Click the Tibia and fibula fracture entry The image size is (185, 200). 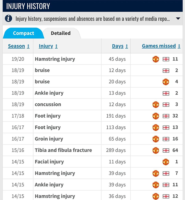(63, 150)
